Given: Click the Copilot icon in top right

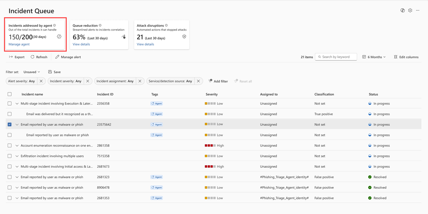Looking at the screenshot, I should point(402,10).
